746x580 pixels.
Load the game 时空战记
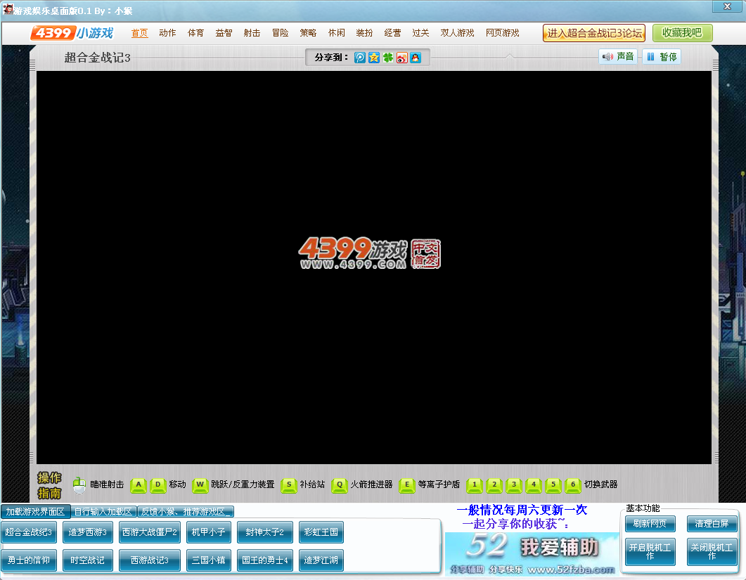coord(88,560)
